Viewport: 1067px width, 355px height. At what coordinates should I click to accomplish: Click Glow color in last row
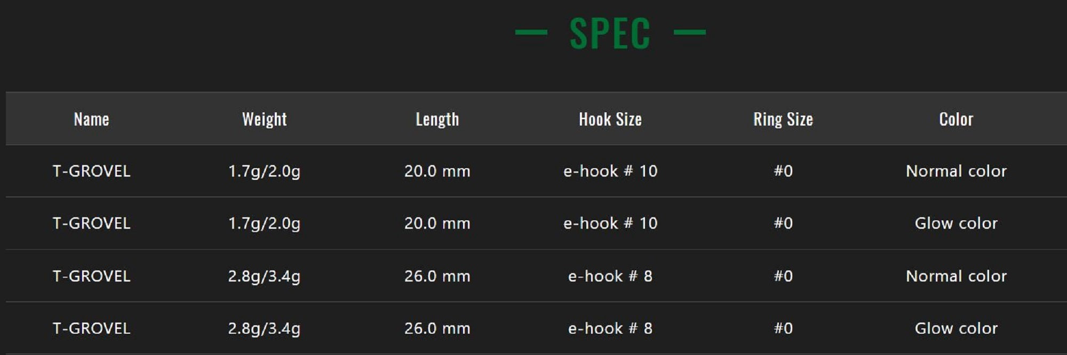[x=955, y=328]
